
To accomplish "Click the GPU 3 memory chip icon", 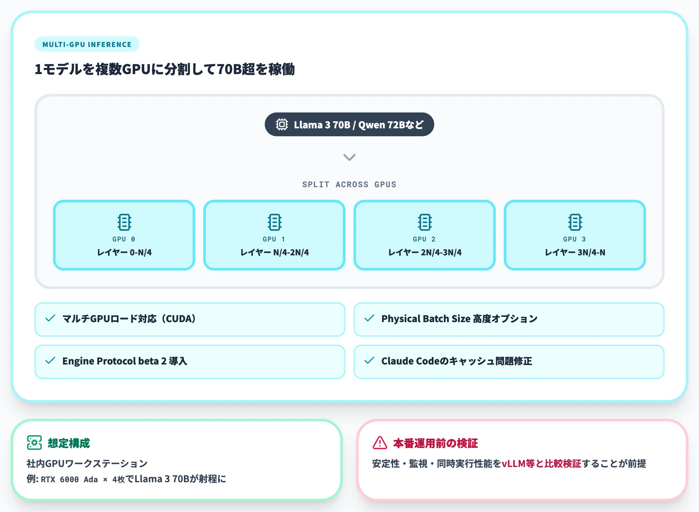I will (575, 222).
